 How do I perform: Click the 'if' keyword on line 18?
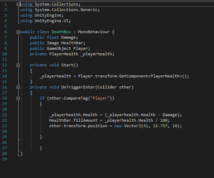point(42,98)
